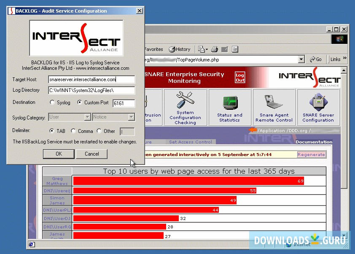Click the DNI\UserDJ user link
Screen dimensions: 355x254
[x=57, y=218]
